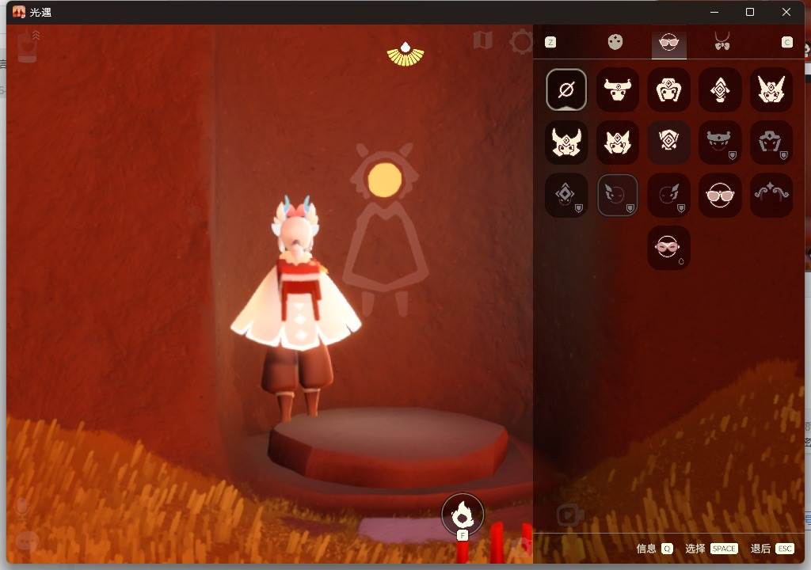
Task: Select the no-mask empty option
Action: pos(566,89)
